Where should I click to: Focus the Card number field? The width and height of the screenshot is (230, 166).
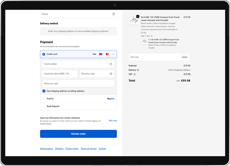click(78, 64)
